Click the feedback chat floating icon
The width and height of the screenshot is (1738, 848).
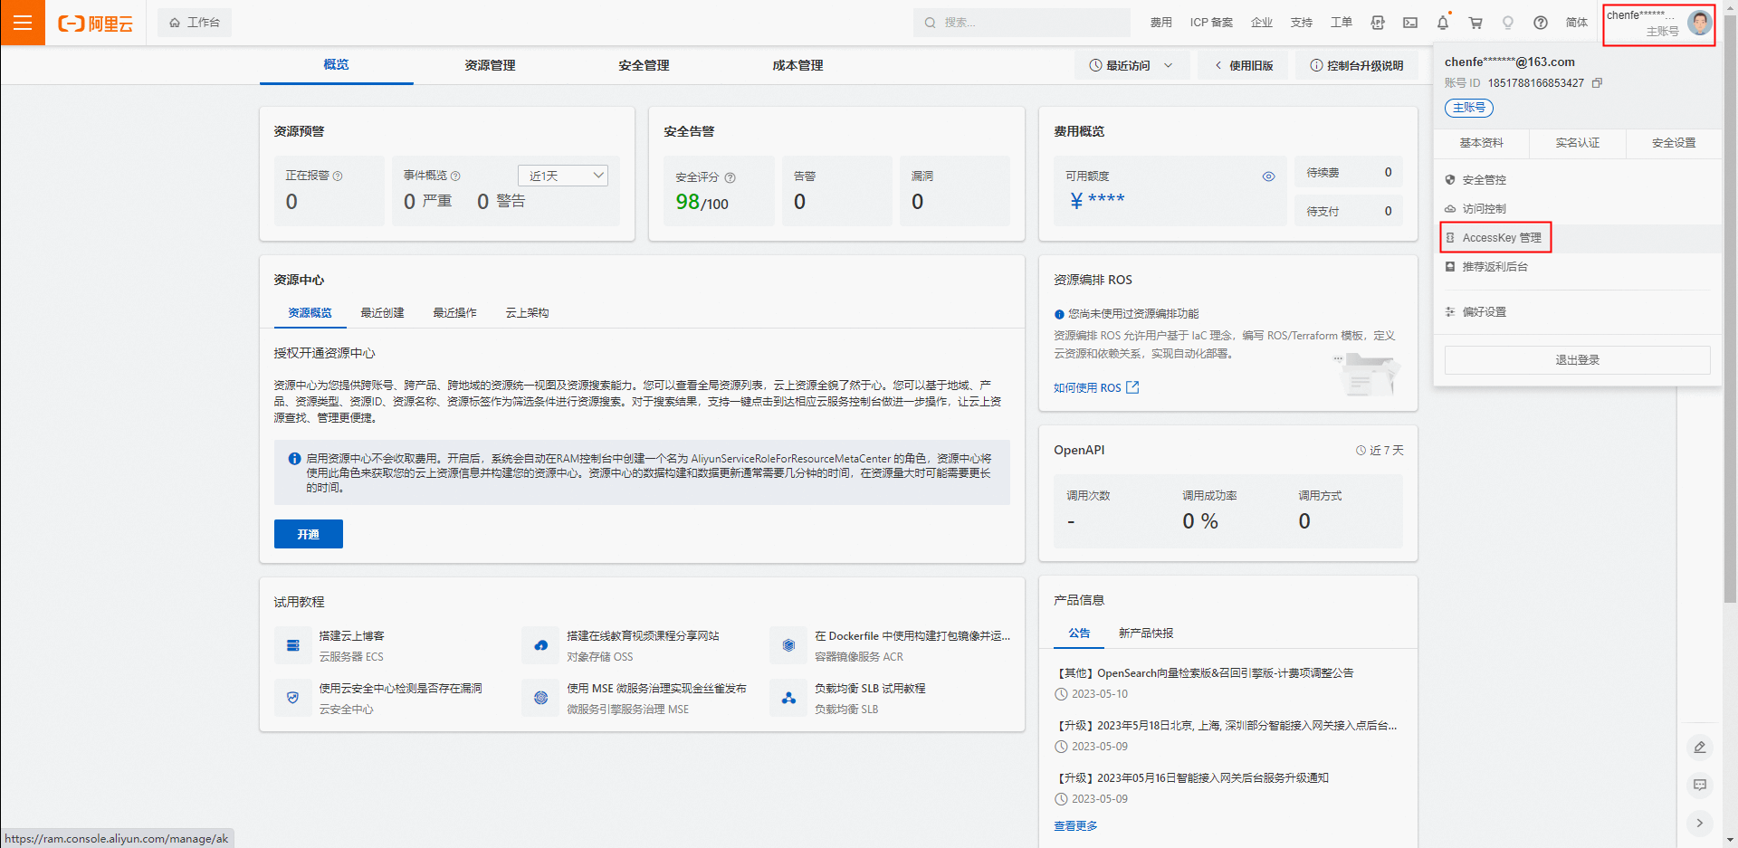(1699, 785)
